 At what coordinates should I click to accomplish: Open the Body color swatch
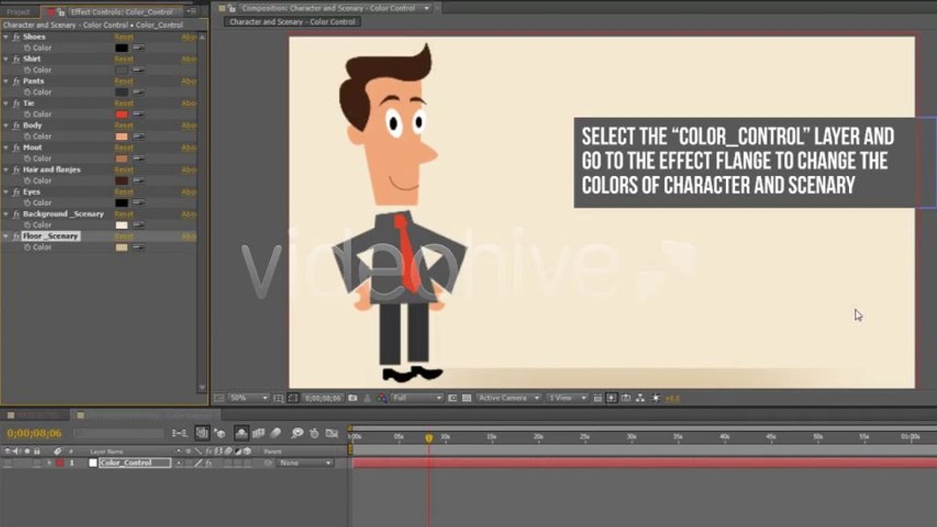[x=122, y=136]
